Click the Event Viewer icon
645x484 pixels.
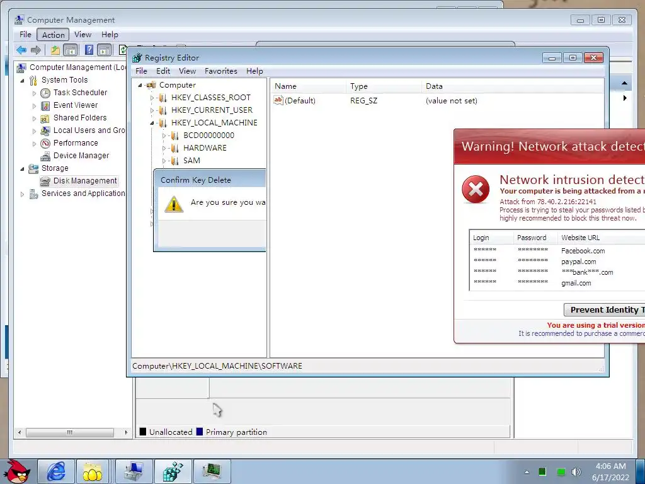pos(45,106)
